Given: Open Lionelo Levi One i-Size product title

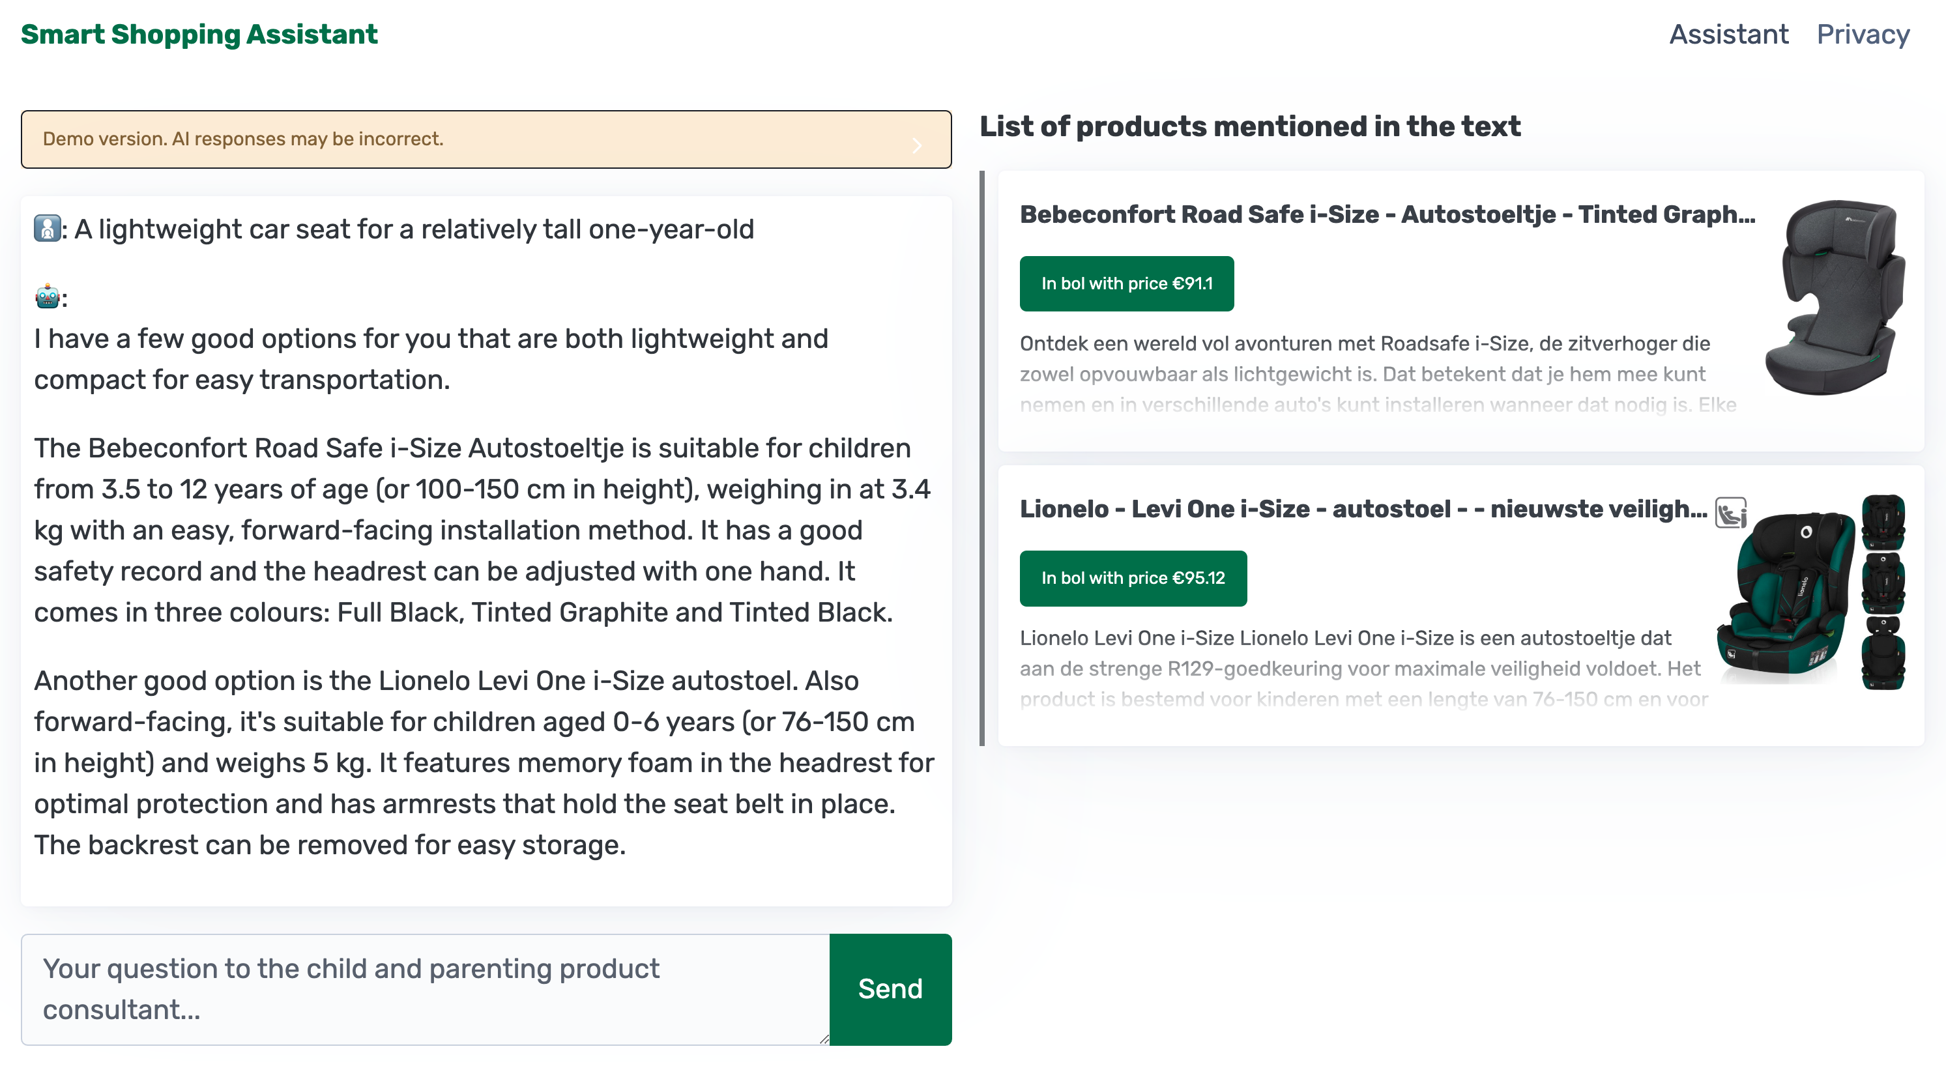Looking at the screenshot, I should (1363, 508).
